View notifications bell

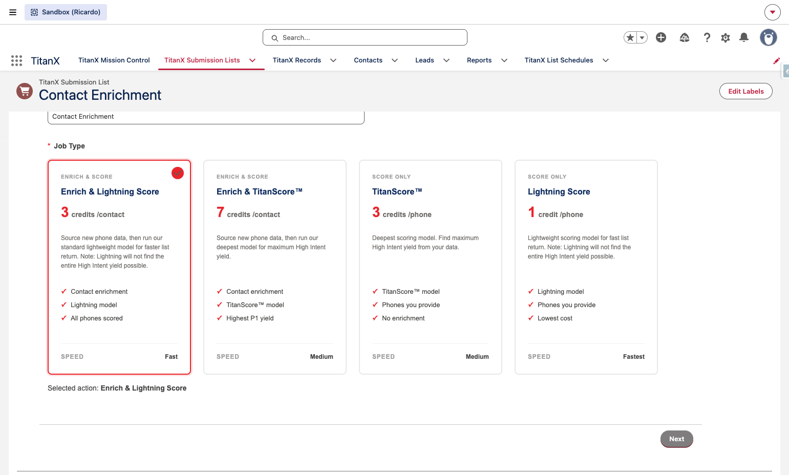tap(744, 37)
